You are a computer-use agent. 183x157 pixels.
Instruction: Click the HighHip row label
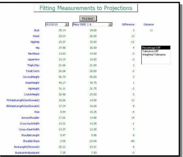point(35,42)
